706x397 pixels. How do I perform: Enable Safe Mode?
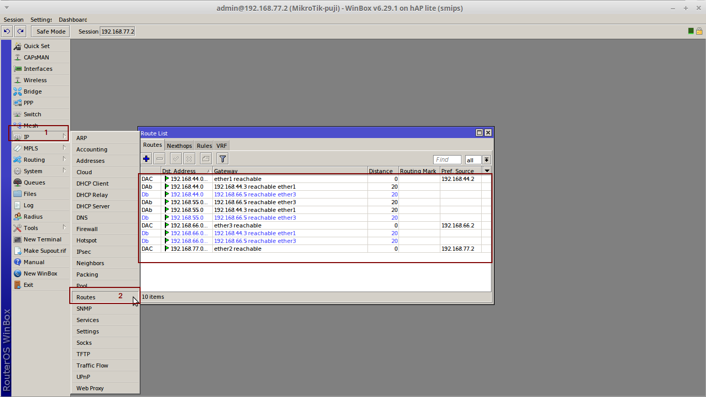tap(50, 31)
